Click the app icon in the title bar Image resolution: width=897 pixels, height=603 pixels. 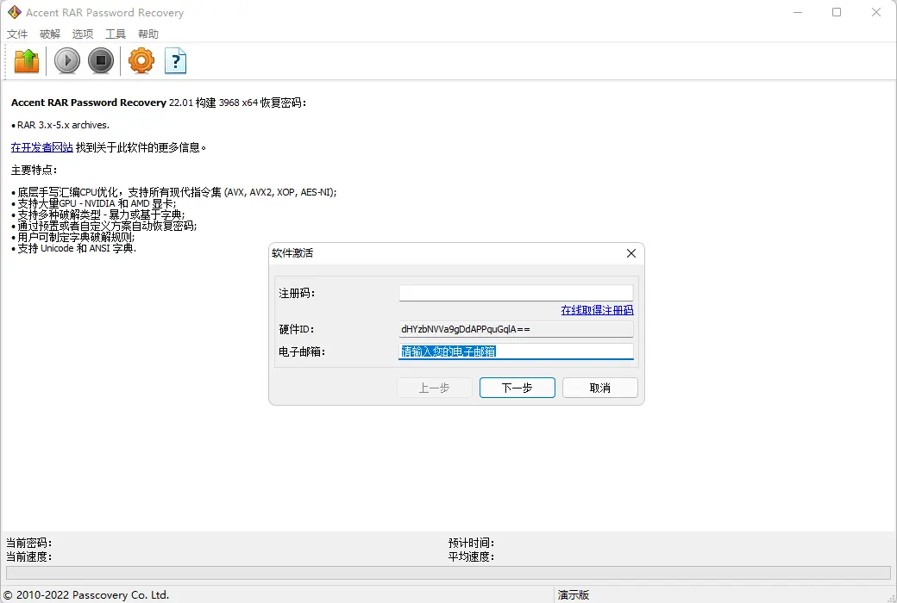(x=15, y=12)
